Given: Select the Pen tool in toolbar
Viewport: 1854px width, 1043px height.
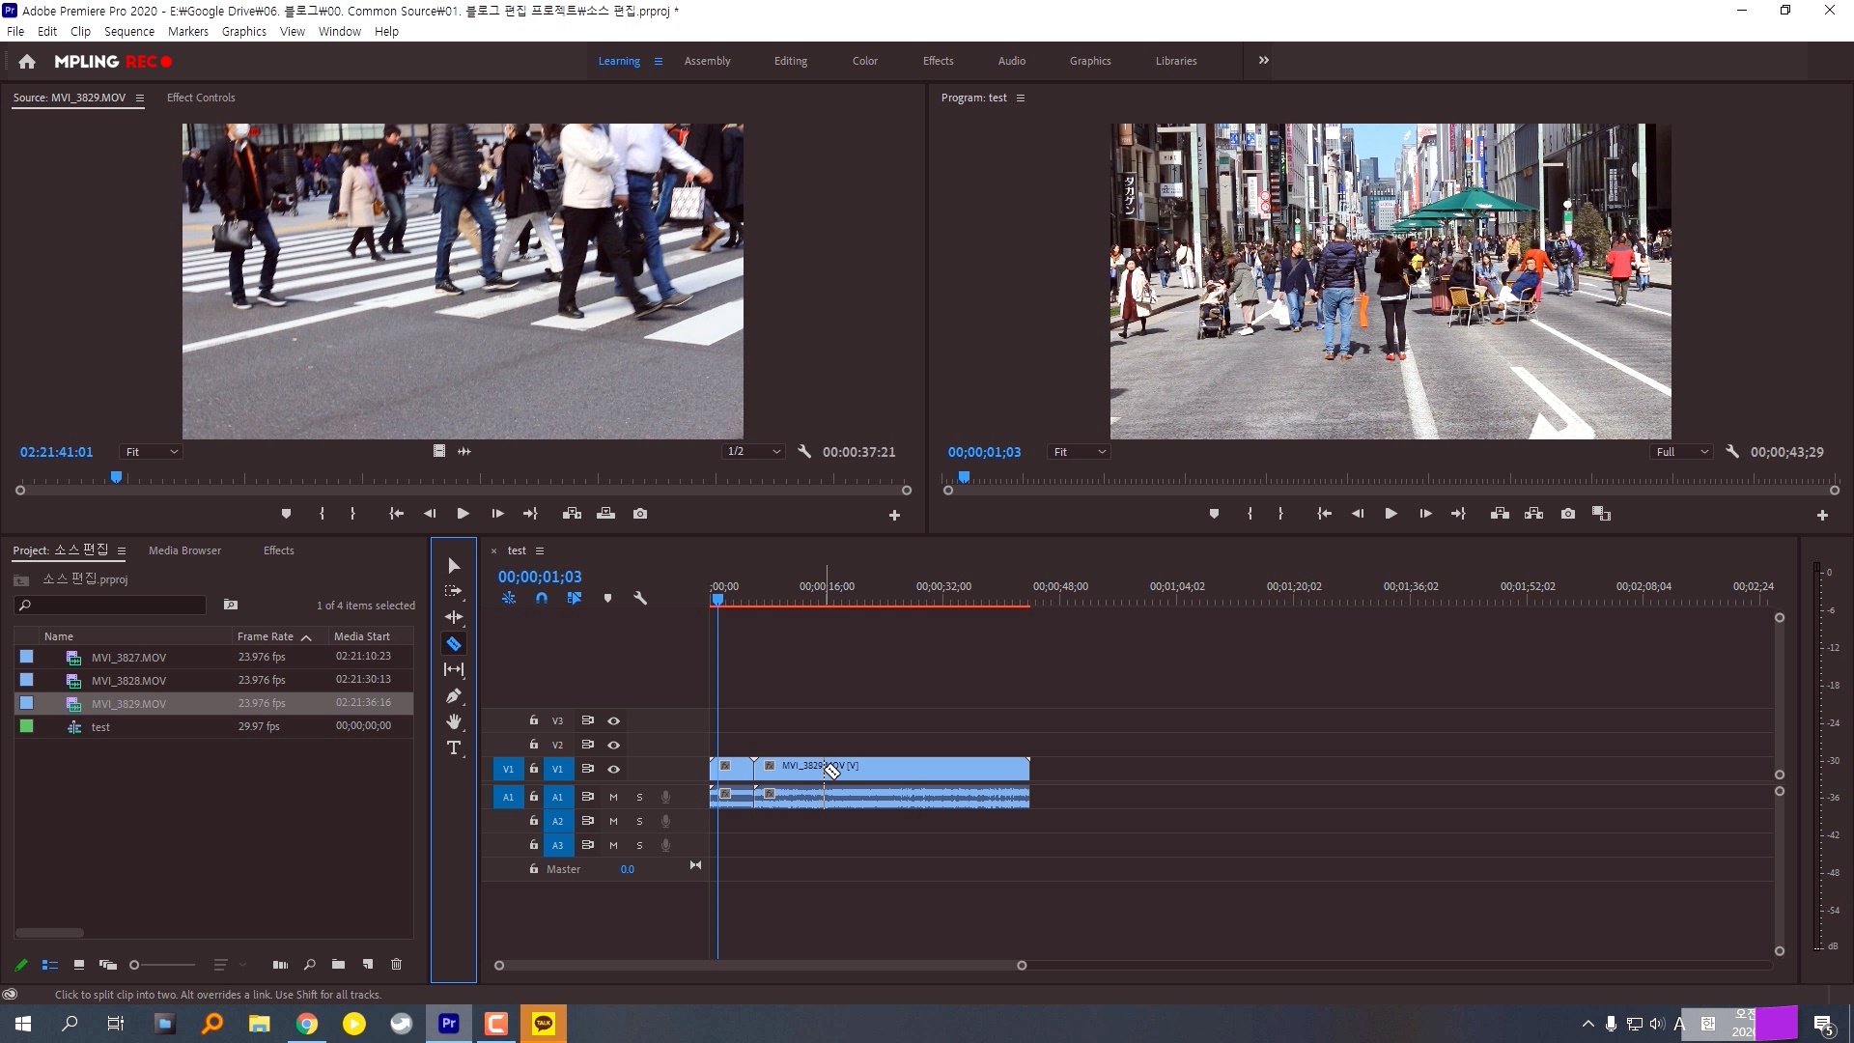Looking at the screenshot, I should tap(453, 695).
